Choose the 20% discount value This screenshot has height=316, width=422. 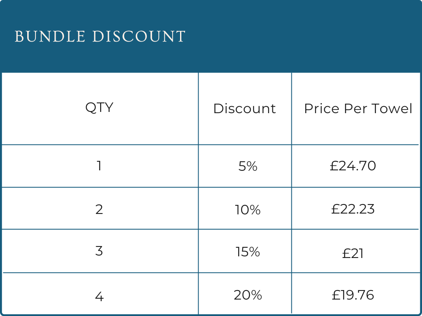click(x=248, y=295)
